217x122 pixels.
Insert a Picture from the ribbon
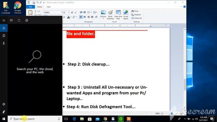click(103, 13)
